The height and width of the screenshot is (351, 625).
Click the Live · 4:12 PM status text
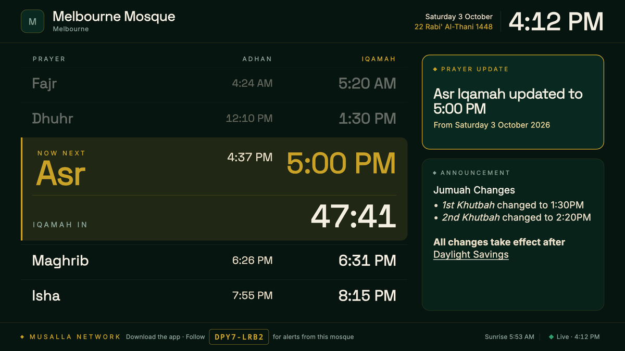[x=578, y=337]
